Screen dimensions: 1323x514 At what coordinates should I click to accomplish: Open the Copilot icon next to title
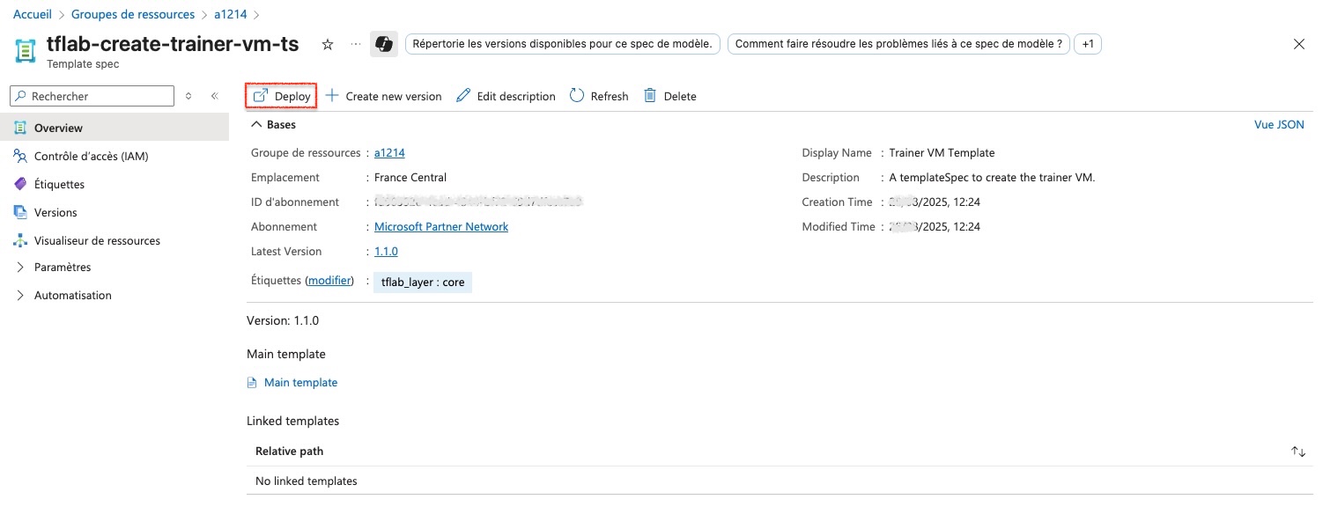click(x=383, y=44)
